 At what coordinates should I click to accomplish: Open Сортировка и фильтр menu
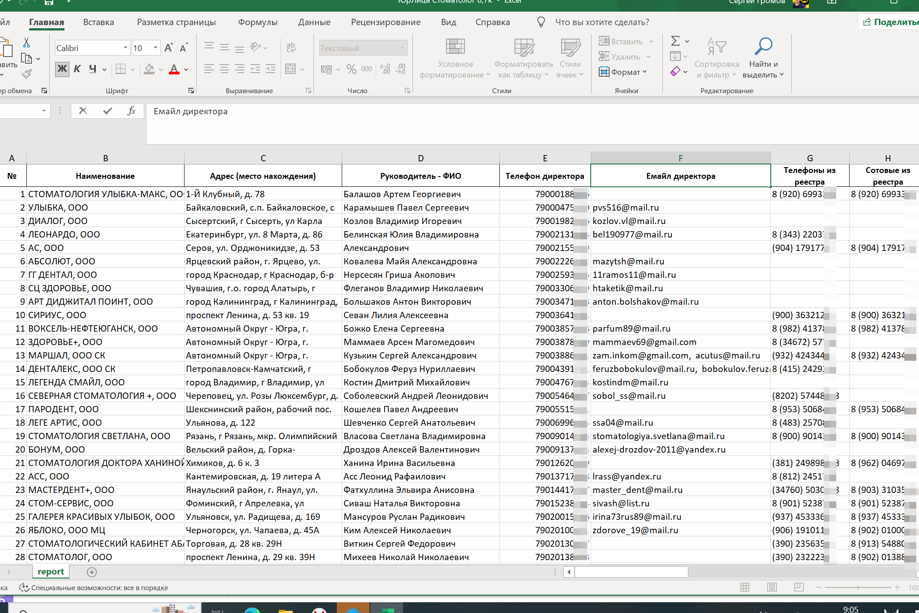point(717,59)
